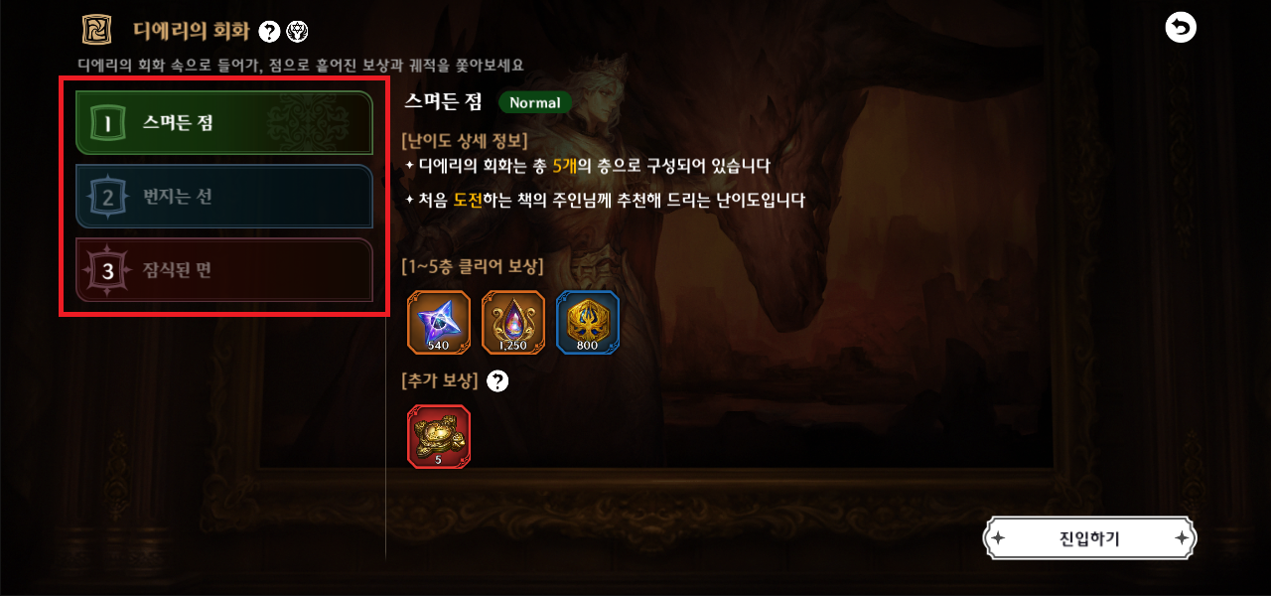Screen dimensions: 1271x596
Task: Click the star-and-wings icon beside the title
Action: point(296,32)
